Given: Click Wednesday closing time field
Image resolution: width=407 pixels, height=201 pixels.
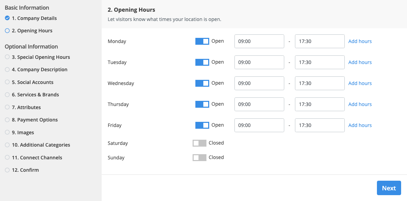Looking at the screenshot, I should 320,83.
